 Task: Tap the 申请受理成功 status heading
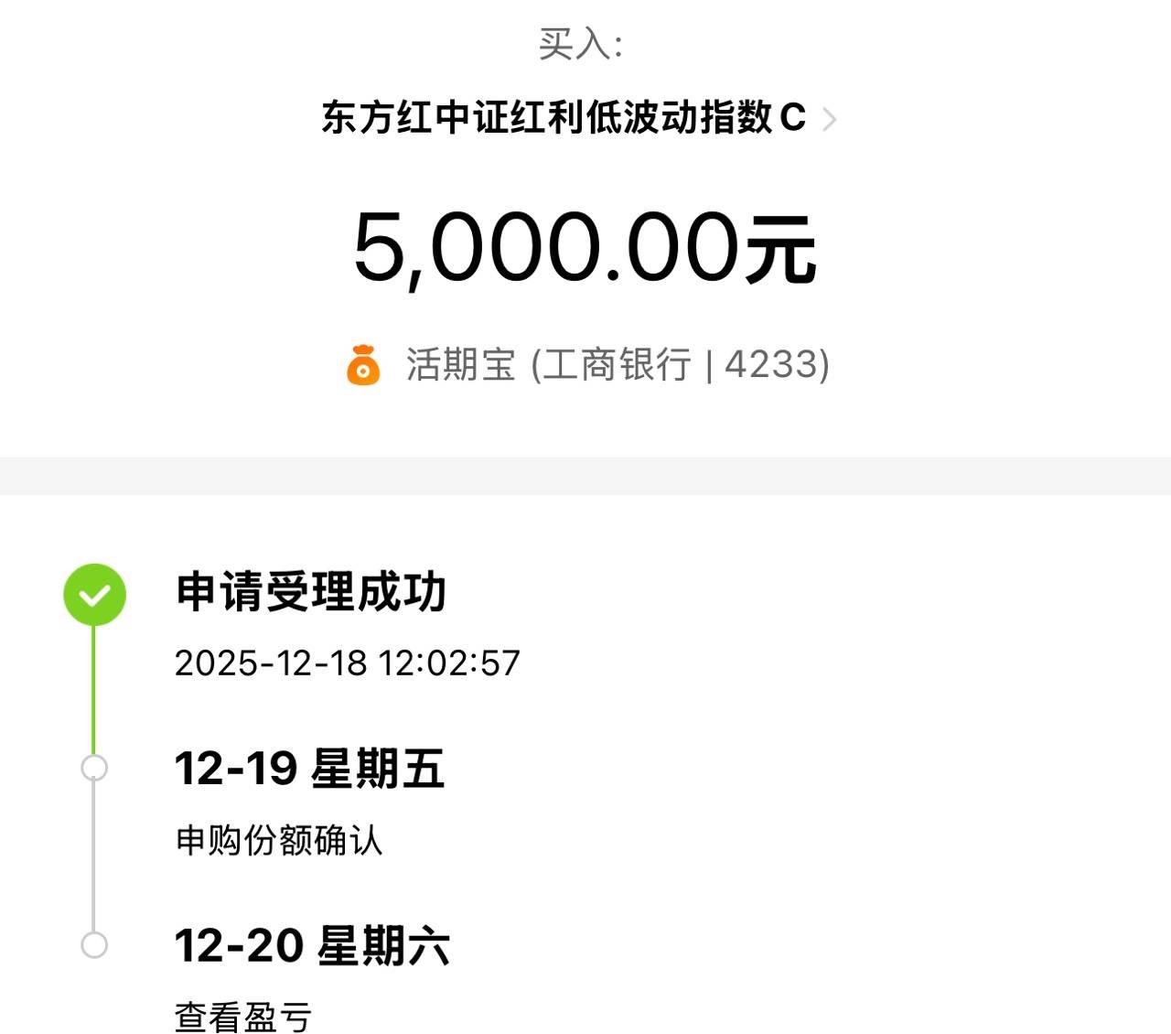pos(310,592)
